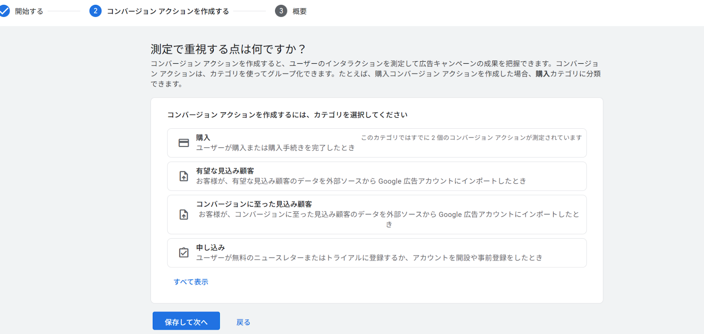This screenshot has width=704, height=334.
Task: Click the file icon beside コンバージョンに至った見込み顧客
Action: pyautogui.click(x=183, y=214)
